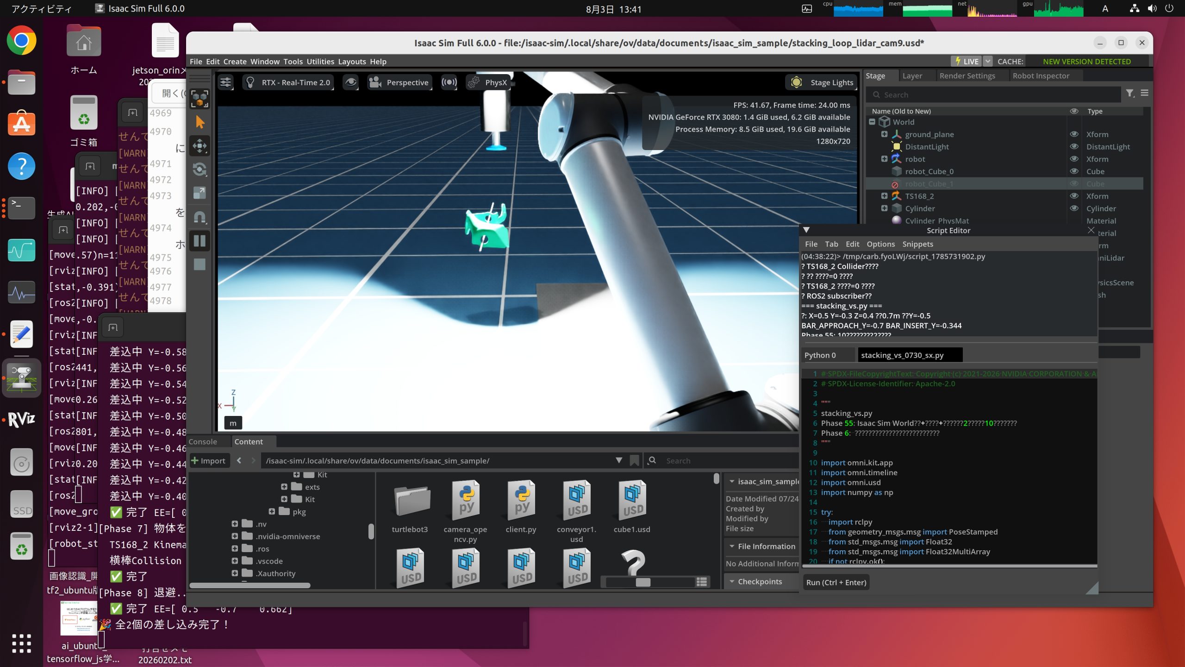
Task: Switch to the Robot Inspector tab
Action: click(x=1041, y=76)
